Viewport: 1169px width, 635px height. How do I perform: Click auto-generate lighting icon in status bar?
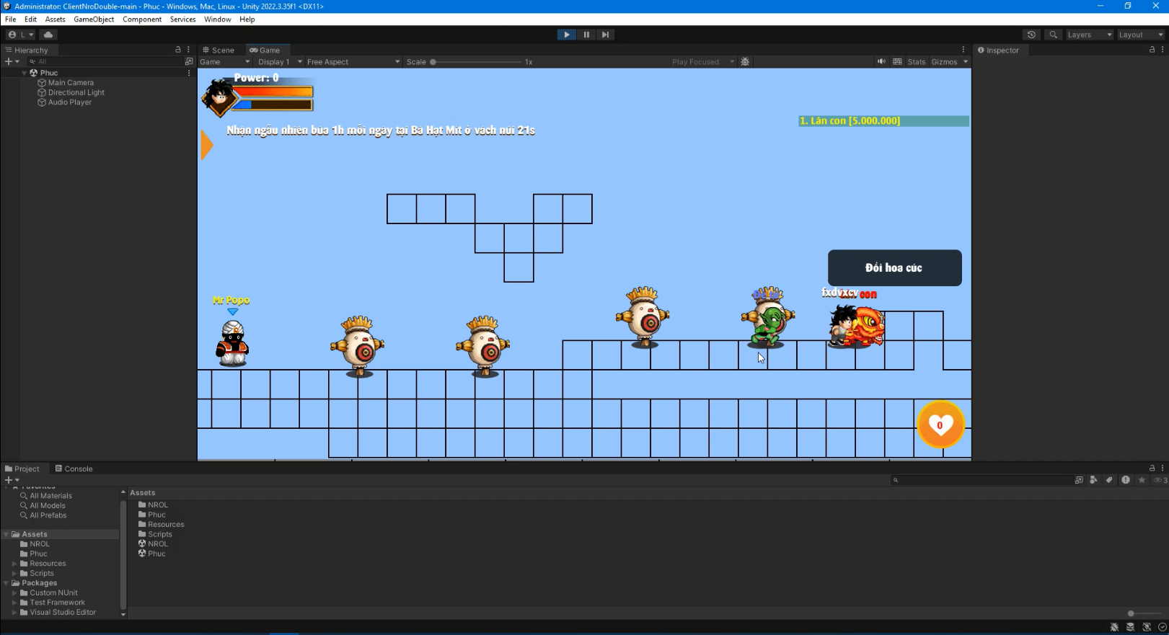point(1147,627)
